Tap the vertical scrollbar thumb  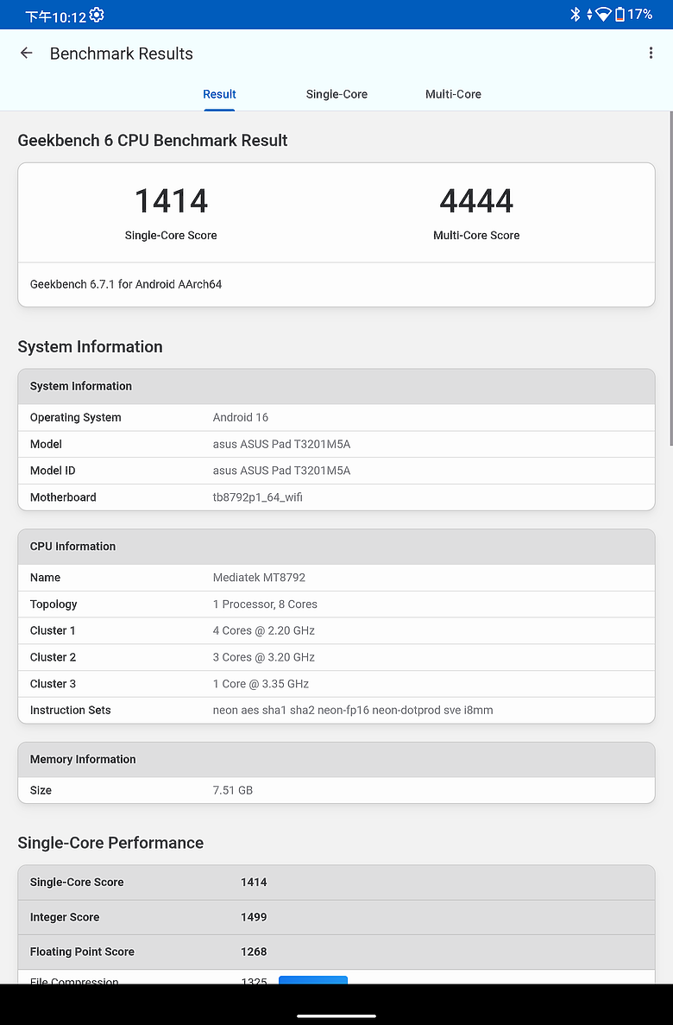(670, 278)
